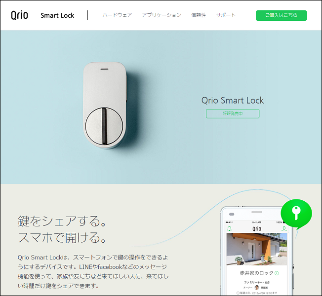
Task: Click the house photo in phone screen
Action: [257, 249]
